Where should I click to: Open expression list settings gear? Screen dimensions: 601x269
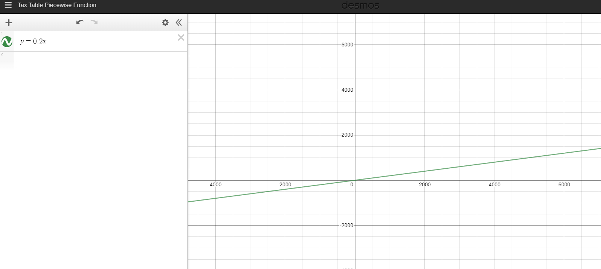[165, 22]
